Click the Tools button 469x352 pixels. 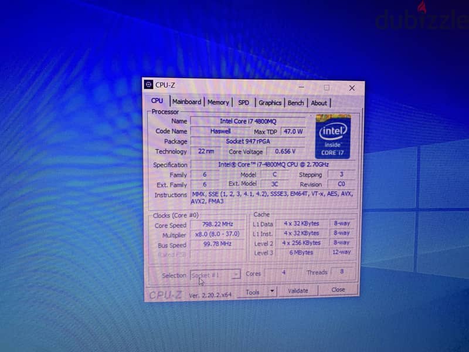point(253,292)
